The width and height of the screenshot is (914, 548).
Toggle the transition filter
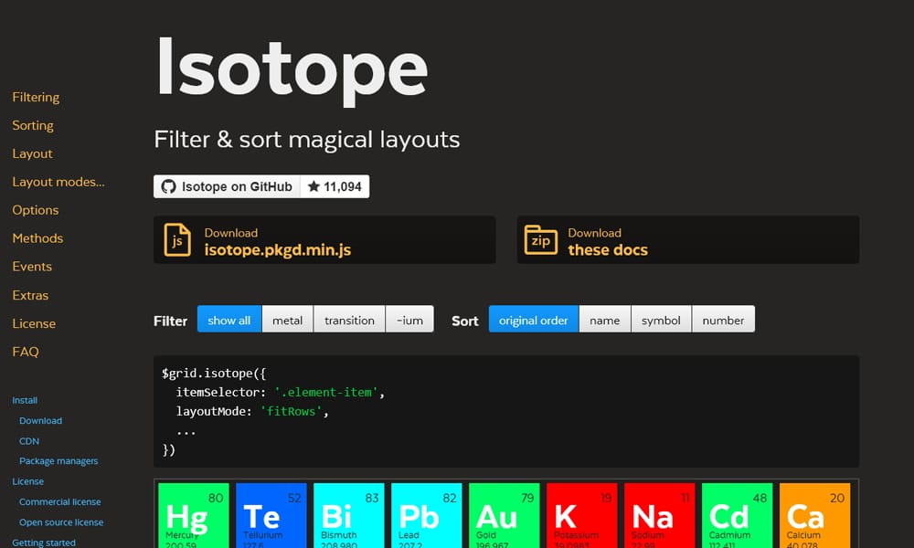[349, 320]
